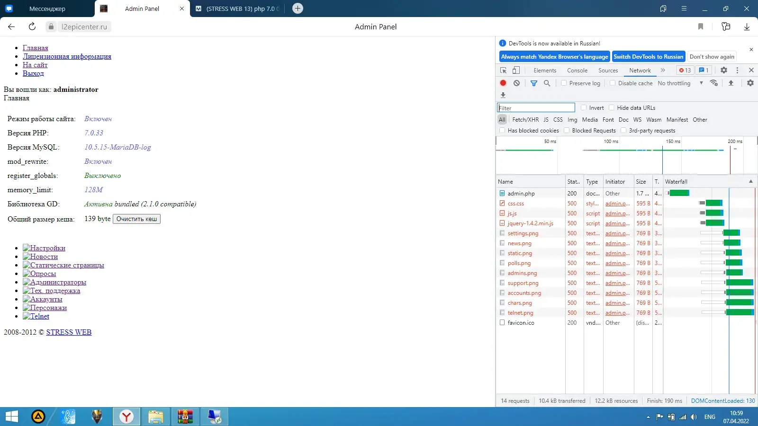The width and height of the screenshot is (758, 426).
Task: Open the DevTools three-dot customize menu
Action: tap(737, 70)
